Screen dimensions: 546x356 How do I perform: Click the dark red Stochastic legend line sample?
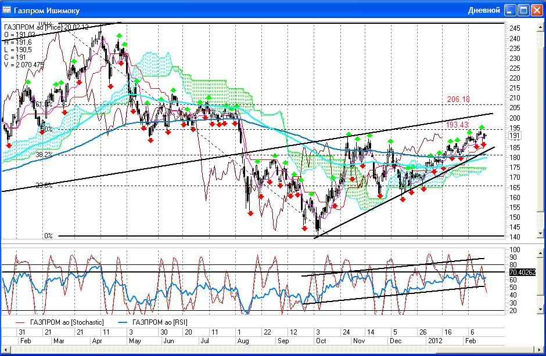pyautogui.click(x=20, y=322)
